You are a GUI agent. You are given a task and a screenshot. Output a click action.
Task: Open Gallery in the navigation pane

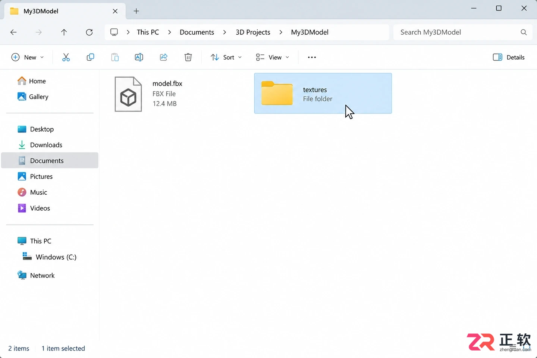click(33, 97)
